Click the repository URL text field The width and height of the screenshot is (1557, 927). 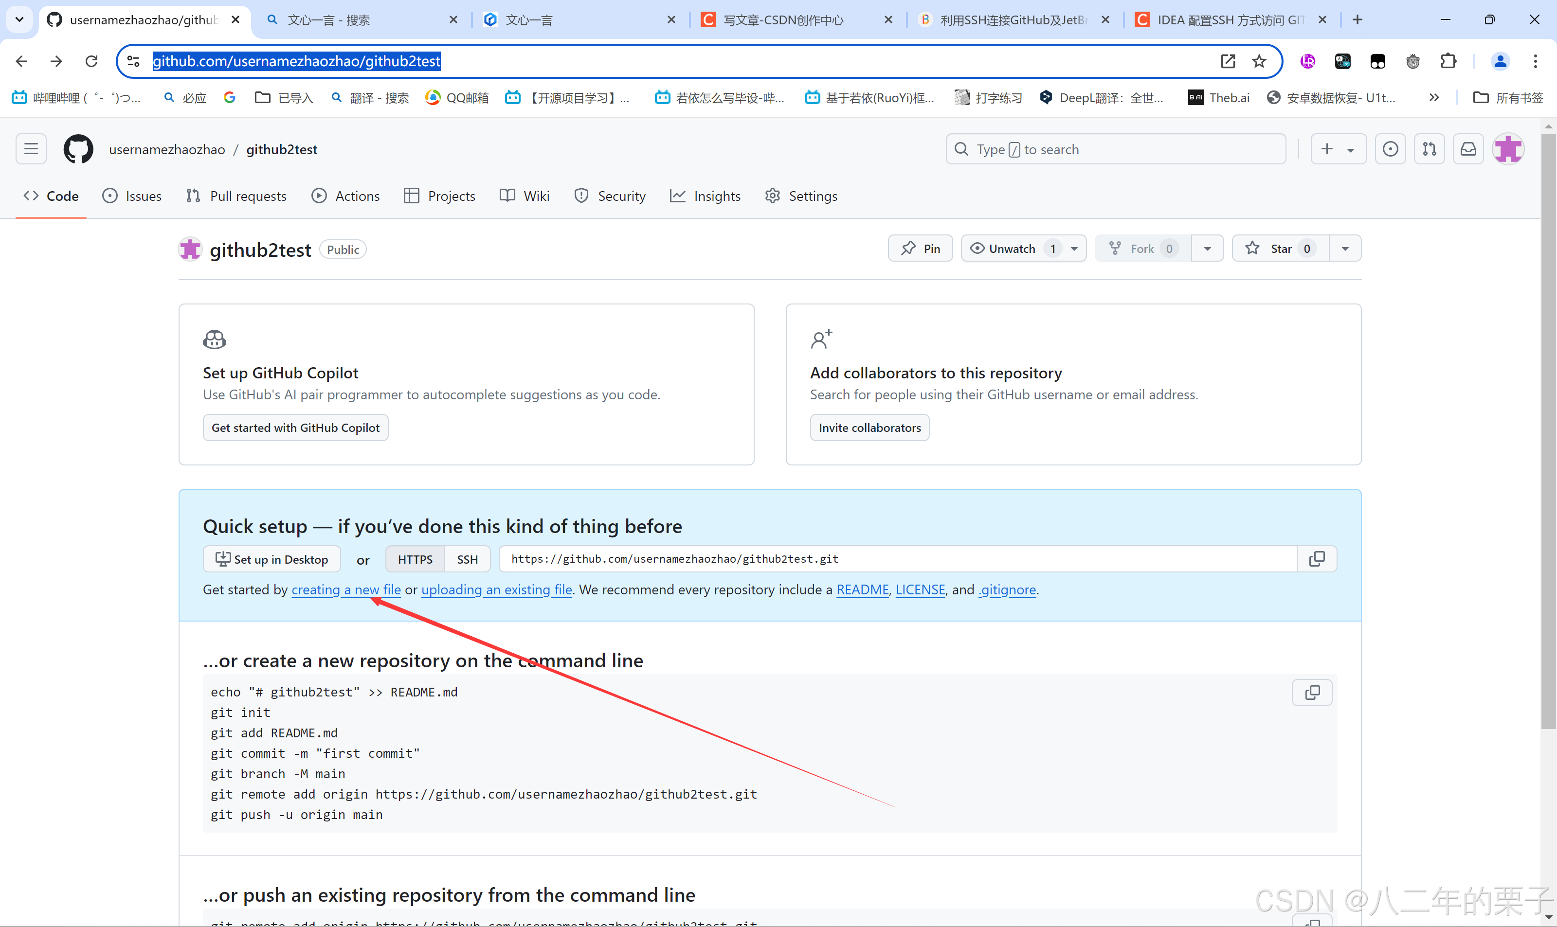coord(898,558)
